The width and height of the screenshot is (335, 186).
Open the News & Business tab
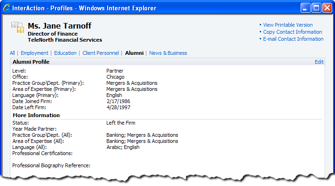[x=168, y=53]
